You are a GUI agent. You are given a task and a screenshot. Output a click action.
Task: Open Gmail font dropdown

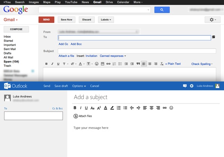click(66, 64)
